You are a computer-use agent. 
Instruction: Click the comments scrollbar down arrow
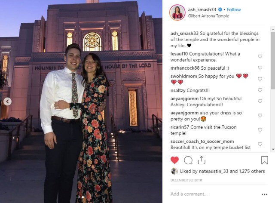coord(273,149)
